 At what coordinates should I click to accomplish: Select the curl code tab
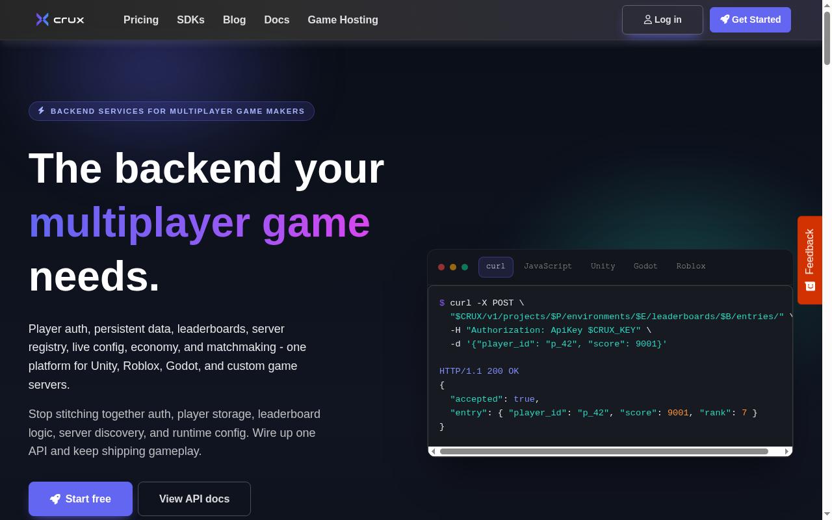pos(496,266)
